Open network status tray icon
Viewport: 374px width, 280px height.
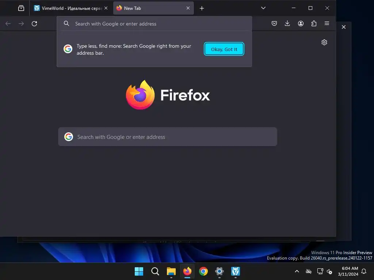[x=320, y=271]
